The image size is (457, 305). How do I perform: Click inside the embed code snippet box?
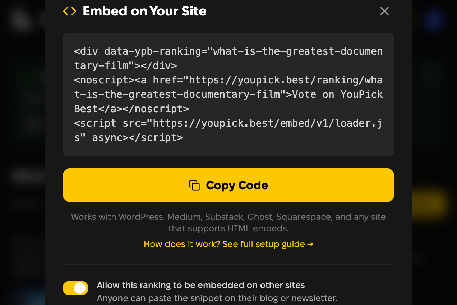228,95
